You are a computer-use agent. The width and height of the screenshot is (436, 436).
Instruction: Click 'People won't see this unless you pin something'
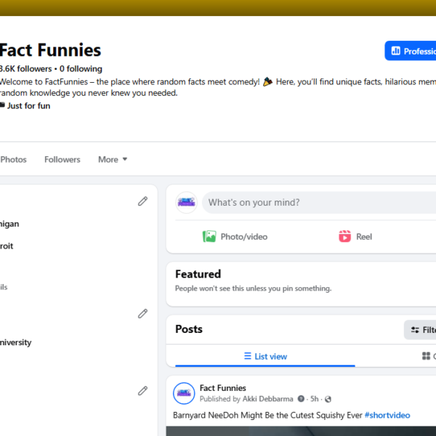[254, 288]
